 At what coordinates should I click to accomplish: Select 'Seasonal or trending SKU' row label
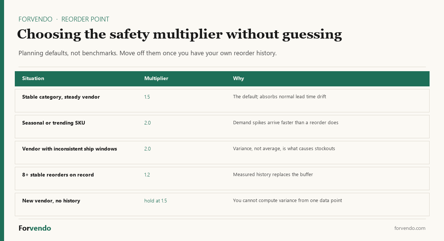54,123
